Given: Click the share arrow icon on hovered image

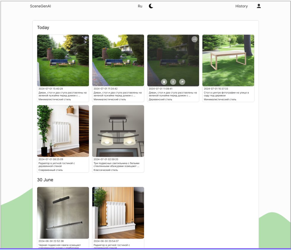Looking at the screenshot, I should click(182, 82).
